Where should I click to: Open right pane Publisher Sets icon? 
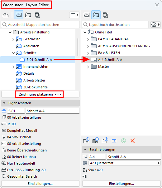(105, 15)
